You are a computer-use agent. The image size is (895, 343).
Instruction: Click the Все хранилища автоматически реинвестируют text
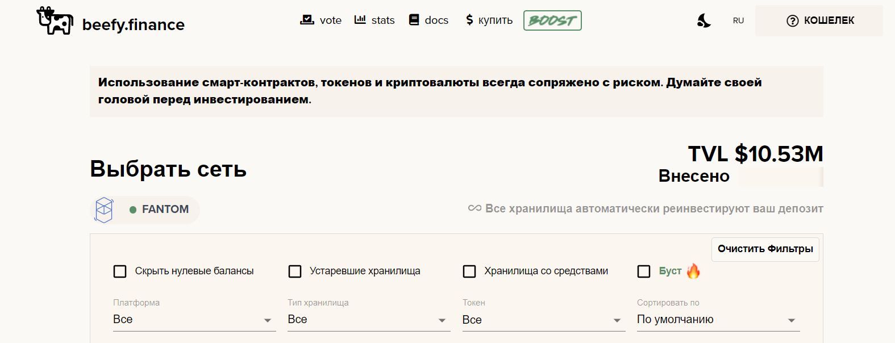[654, 208]
